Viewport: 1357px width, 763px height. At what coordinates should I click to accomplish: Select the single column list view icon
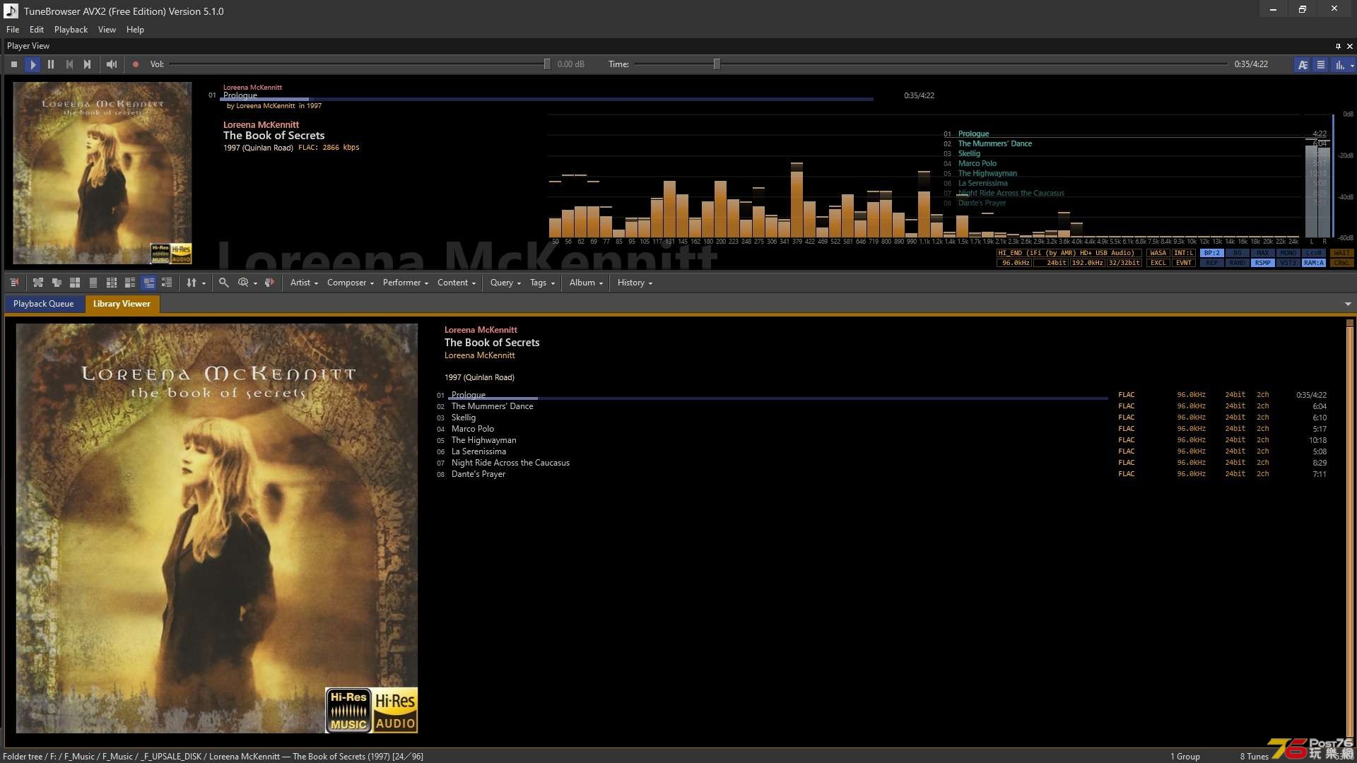pyautogui.click(x=93, y=283)
